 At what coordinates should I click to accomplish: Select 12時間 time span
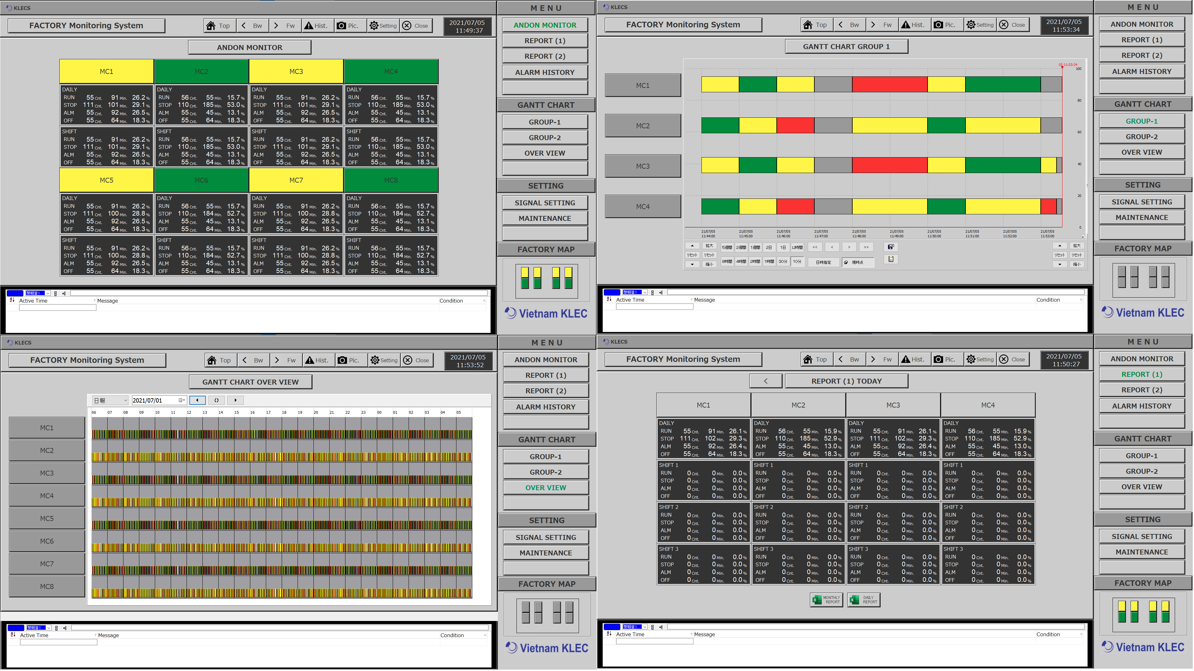(797, 248)
